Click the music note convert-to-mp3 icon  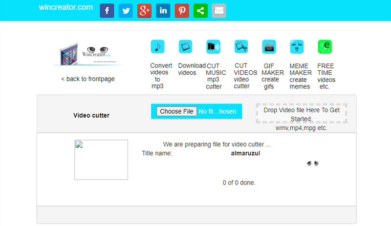[157, 46]
